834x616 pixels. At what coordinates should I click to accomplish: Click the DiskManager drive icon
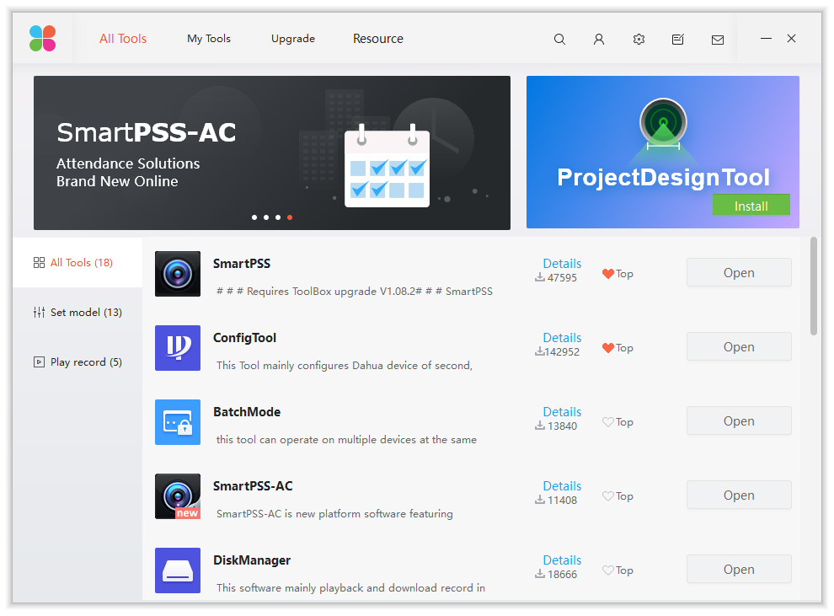178,570
